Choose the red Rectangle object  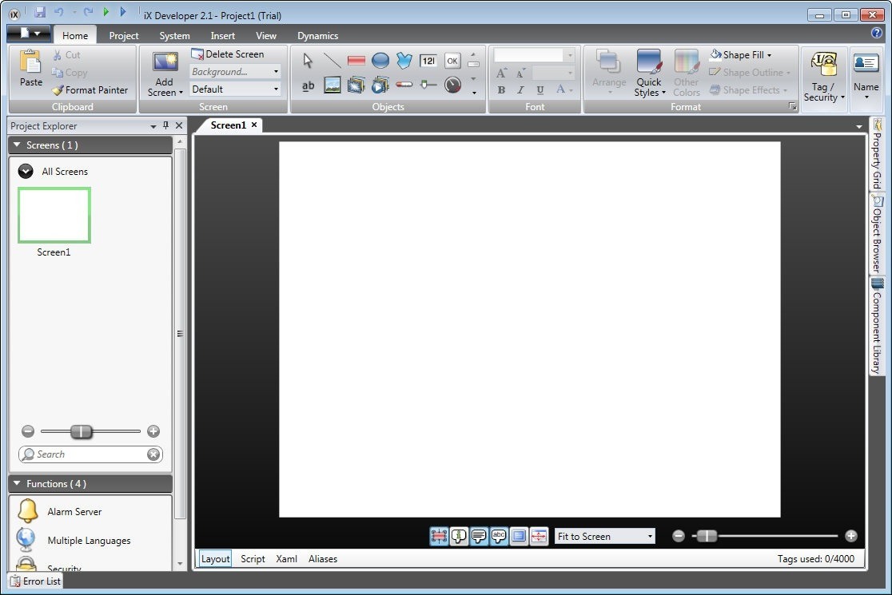(x=356, y=60)
